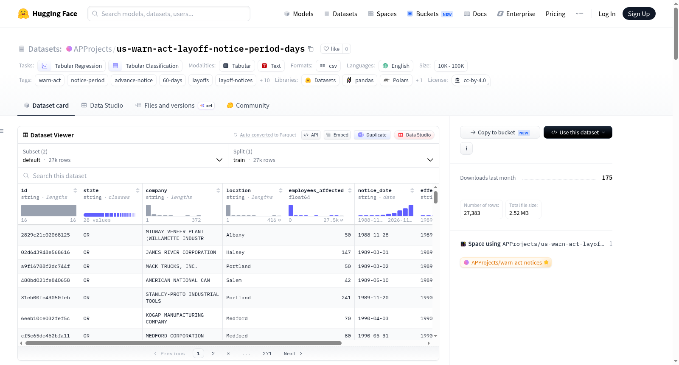Go to Datasets in the navigation

coord(340,14)
